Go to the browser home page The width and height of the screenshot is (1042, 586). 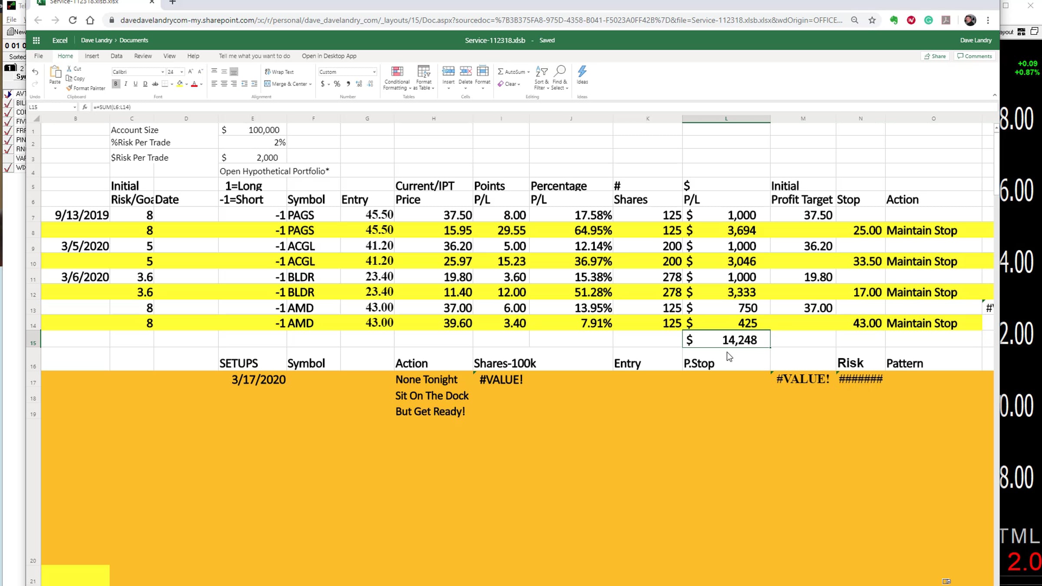coord(90,20)
